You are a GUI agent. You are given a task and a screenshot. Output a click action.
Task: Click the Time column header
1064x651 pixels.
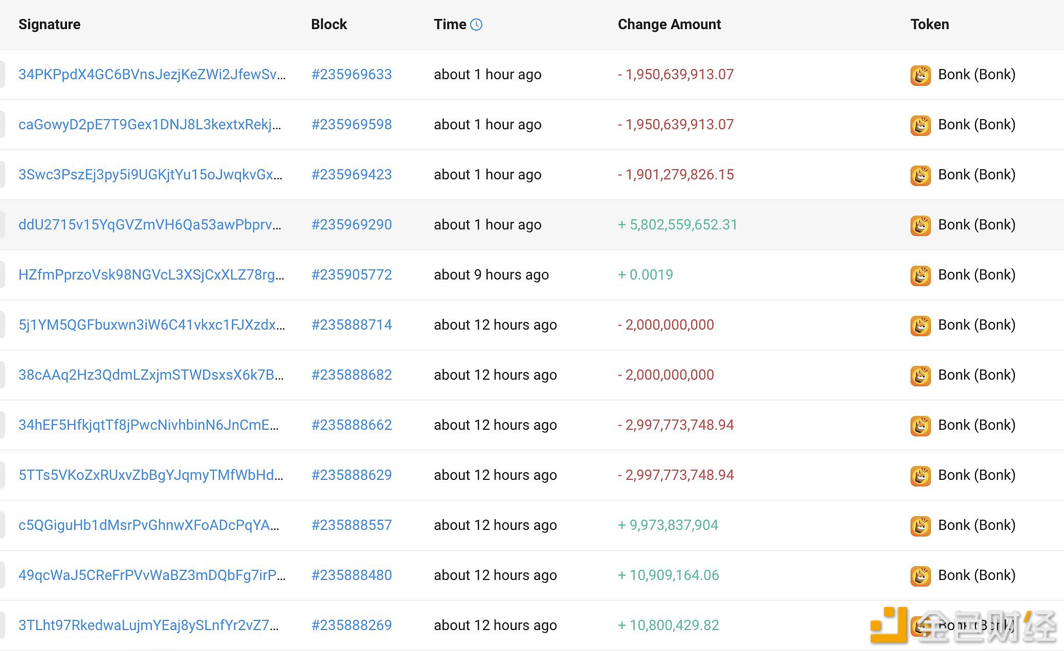(450, 25)
